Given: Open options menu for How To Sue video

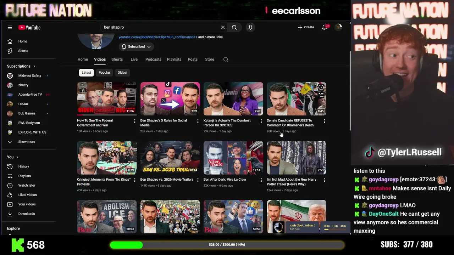Looking at the screenshot, I should (134, 121).
